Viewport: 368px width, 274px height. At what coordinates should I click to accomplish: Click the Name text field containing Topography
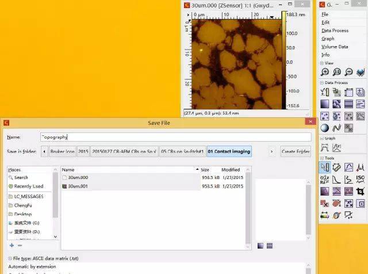[176, 137]
